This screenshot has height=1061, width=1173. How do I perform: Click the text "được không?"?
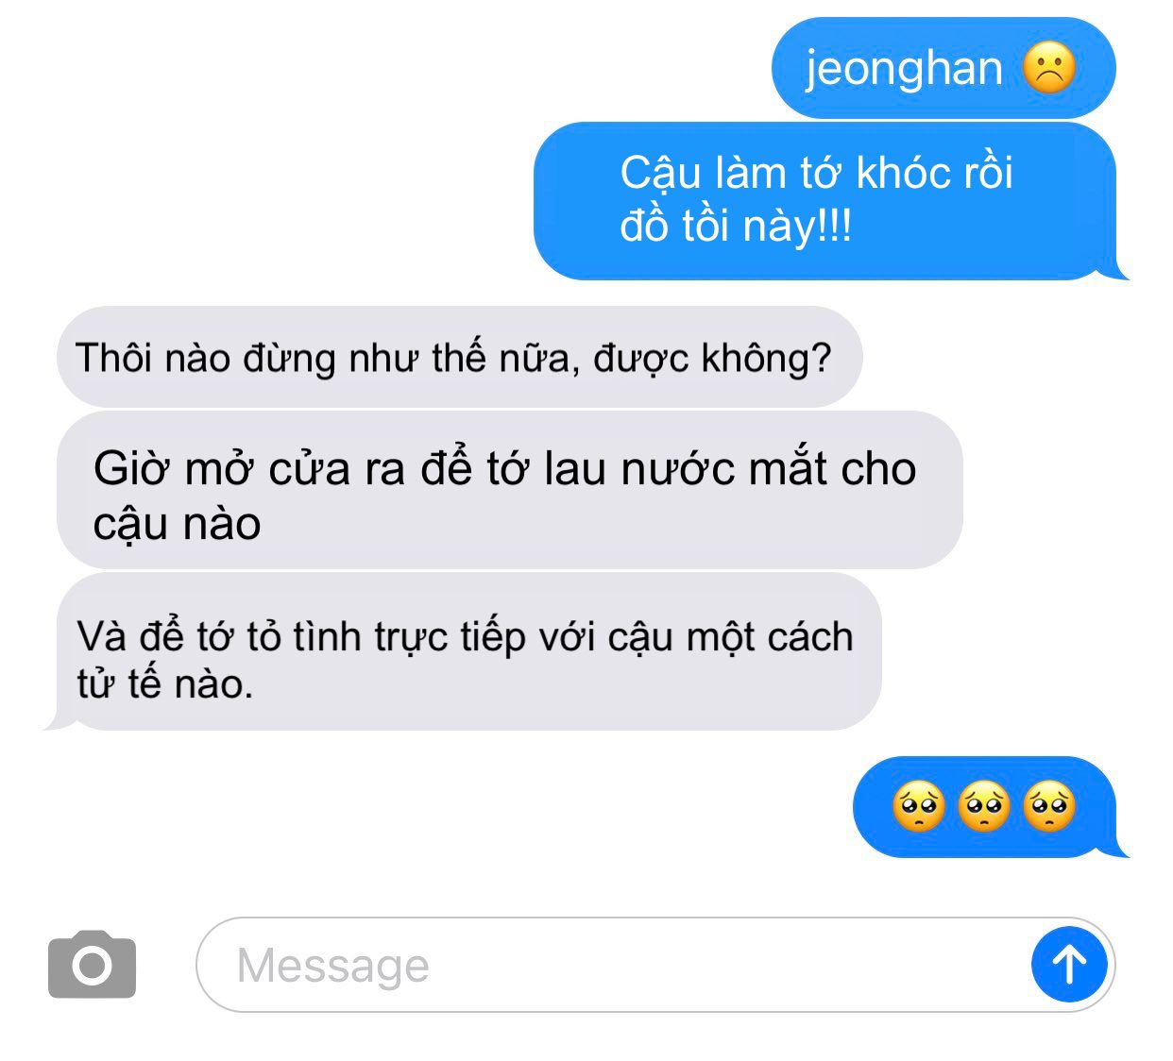712,359
